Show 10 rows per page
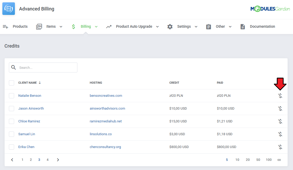 tap(237, 160)
